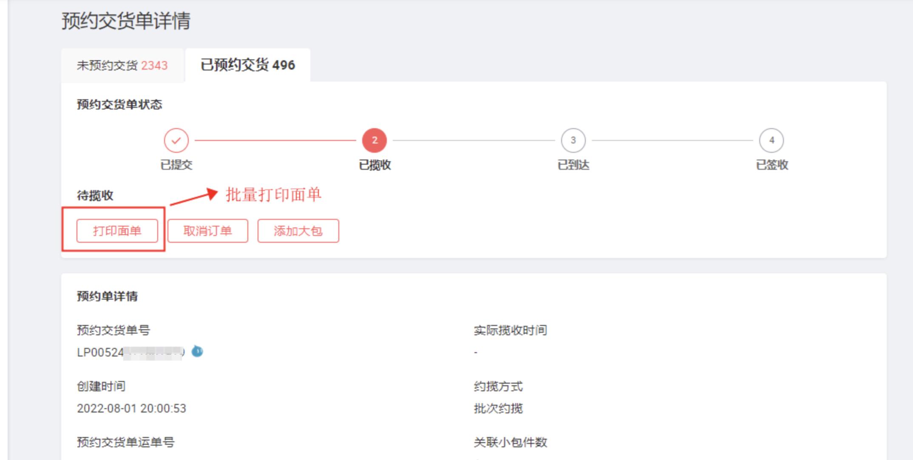Switch to the 已预约交货 496 tab
This screenshot has width=913, height=460.
pyautogui.click(x=247, y=65)
